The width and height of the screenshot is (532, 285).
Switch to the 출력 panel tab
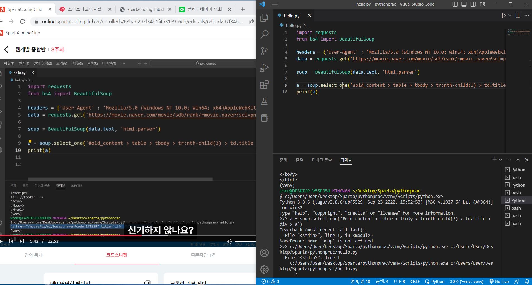[299, 160]
